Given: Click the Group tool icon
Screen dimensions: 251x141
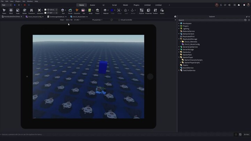Looking at the screenshot, I should pyautogui.click(x=119, y=10).
